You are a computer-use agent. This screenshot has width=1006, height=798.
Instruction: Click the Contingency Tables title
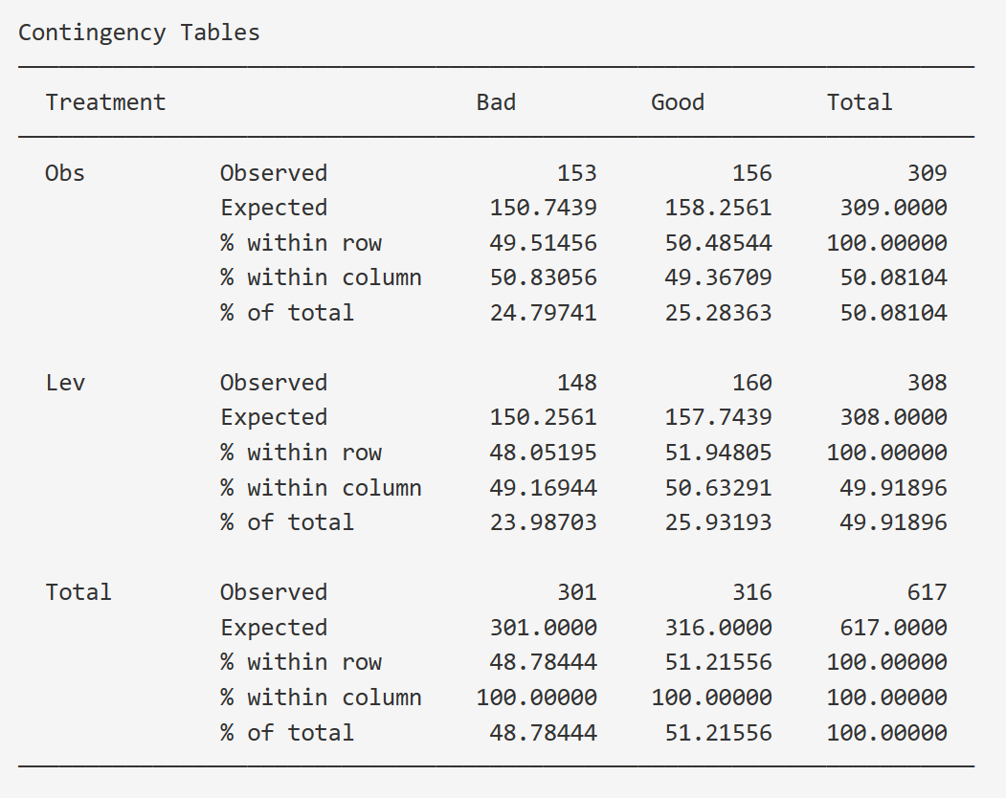[139, 33]
